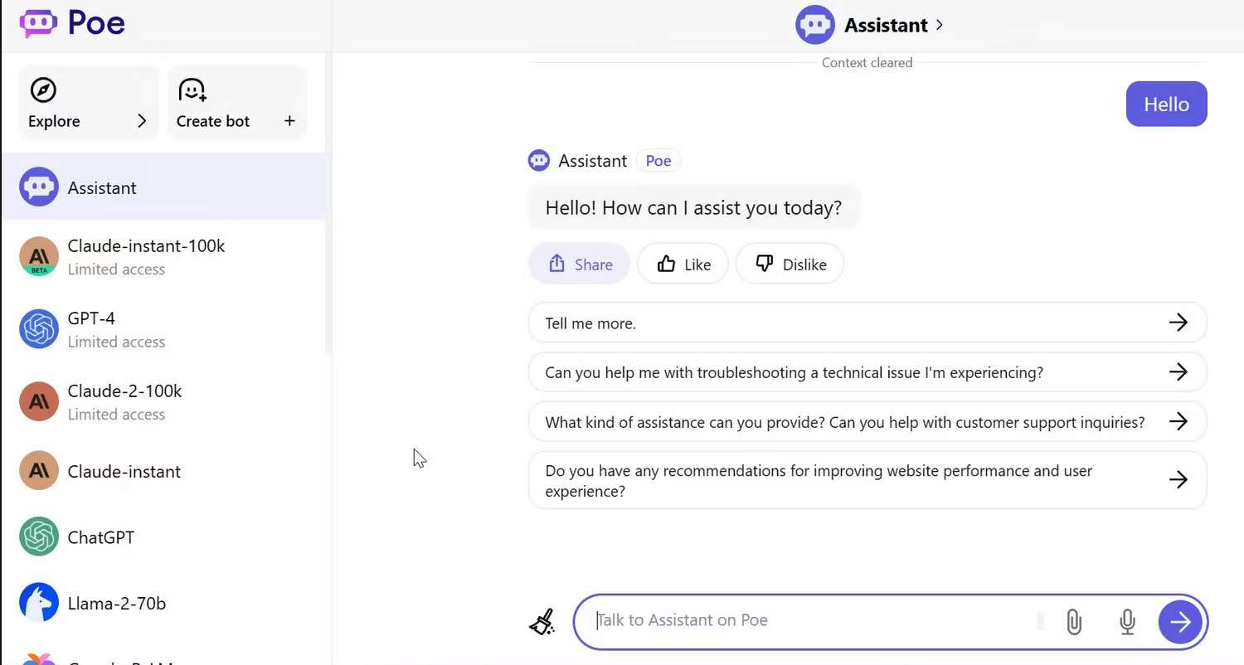This screenshot has width=1244, height=665.
Task: Click arrow on 'Tell me more.' suggestion
Action: [x=1178, y=323]
